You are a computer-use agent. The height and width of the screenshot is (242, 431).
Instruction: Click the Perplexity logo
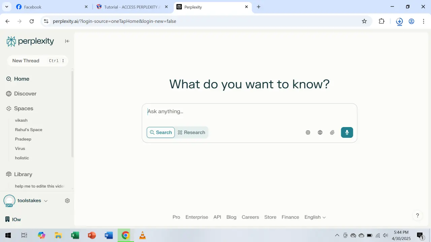[x=30, y=41]
